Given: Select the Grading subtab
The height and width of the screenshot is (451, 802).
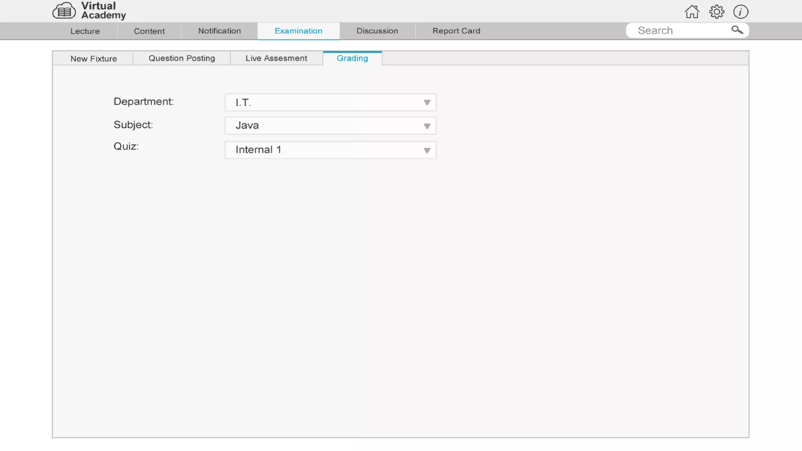Looking at the screenshot, I should (352, 58).
